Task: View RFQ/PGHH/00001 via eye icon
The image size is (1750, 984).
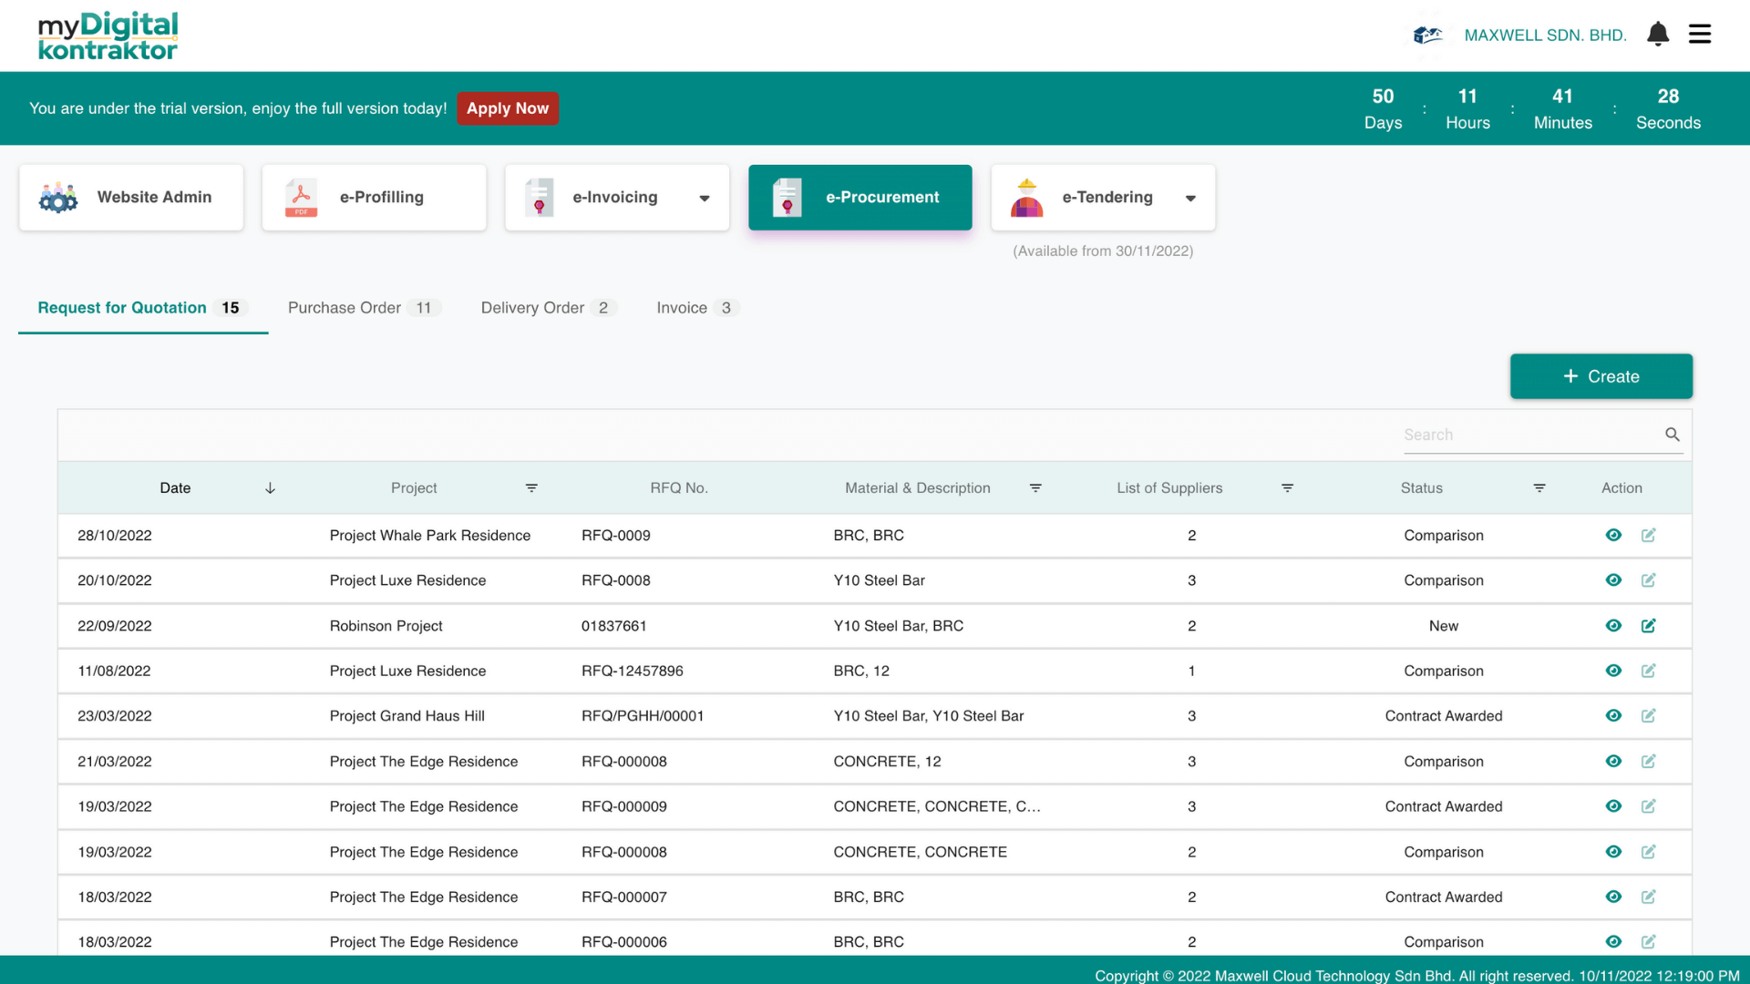Action: click(1613, 716)
